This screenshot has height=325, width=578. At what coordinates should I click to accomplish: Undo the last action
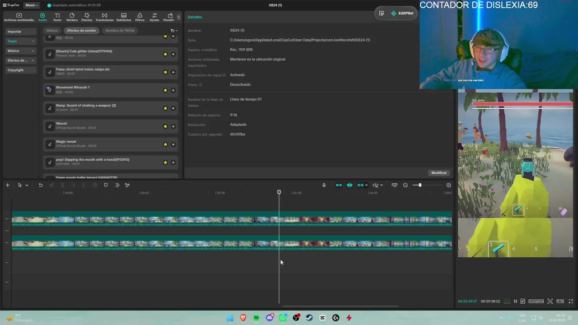coord(41,185)
